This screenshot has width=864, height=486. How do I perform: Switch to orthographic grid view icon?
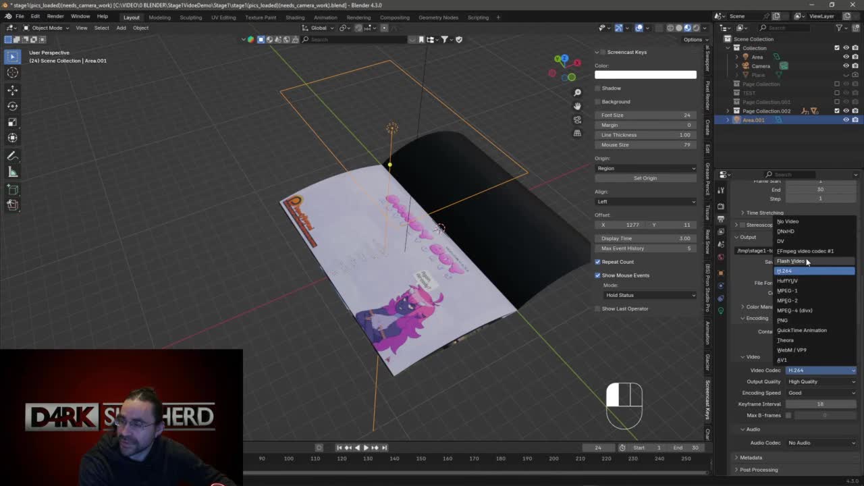tap(577, 133)
